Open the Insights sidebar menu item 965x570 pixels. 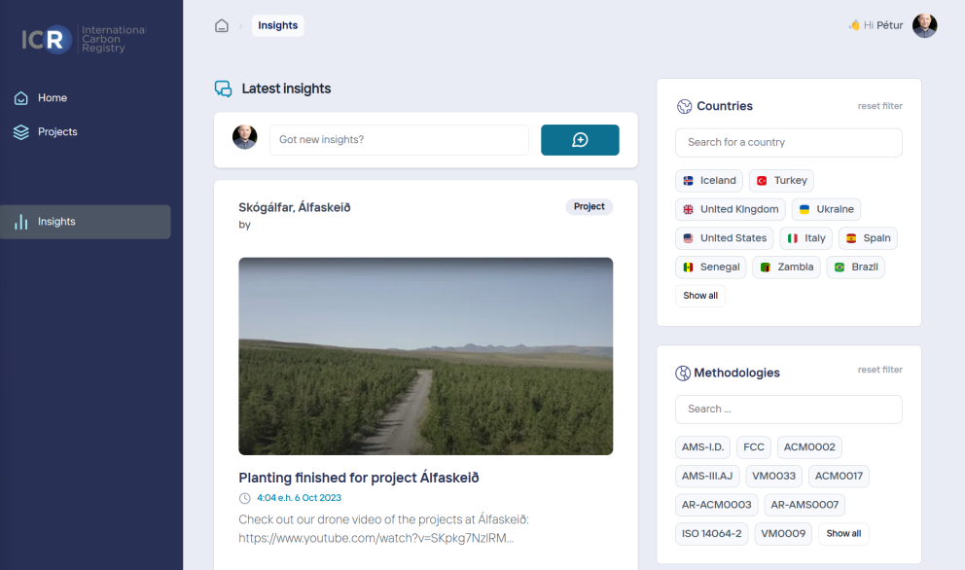point(55,221)
